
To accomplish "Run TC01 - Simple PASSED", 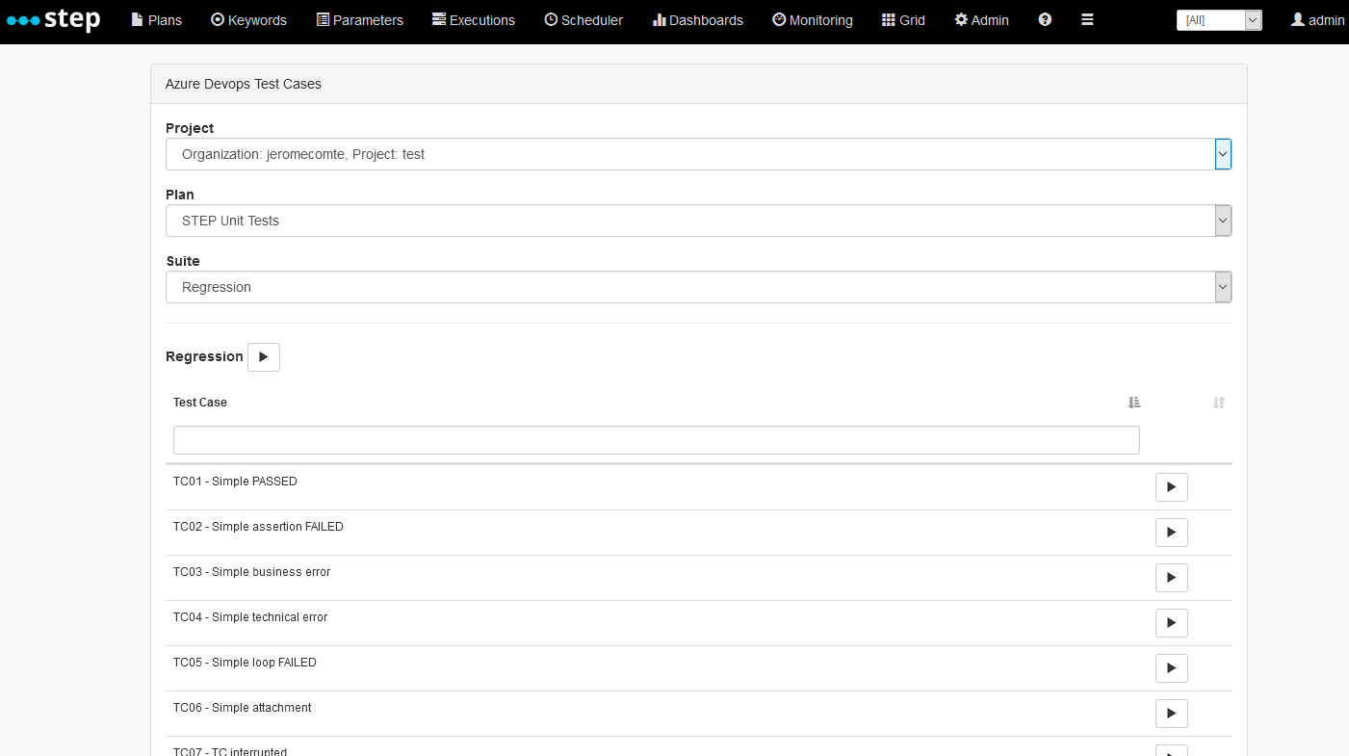I will tap(1172, 487).
